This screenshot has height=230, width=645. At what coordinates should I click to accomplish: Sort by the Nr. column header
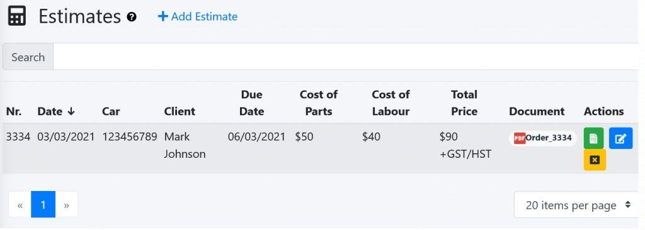click(14, 111)
